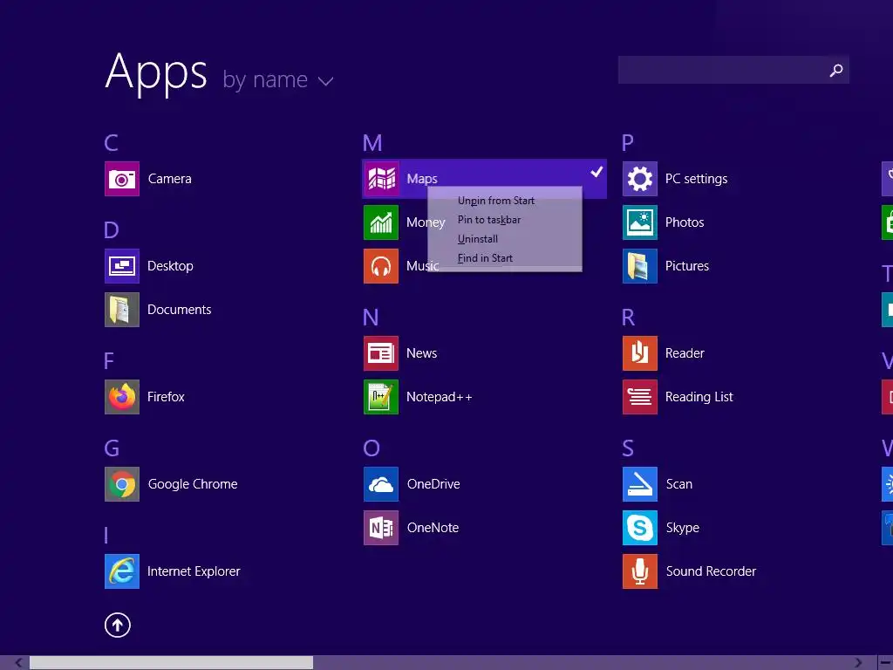Open the Scan app icon
This screenshot has height=670, width=893.
640,484
